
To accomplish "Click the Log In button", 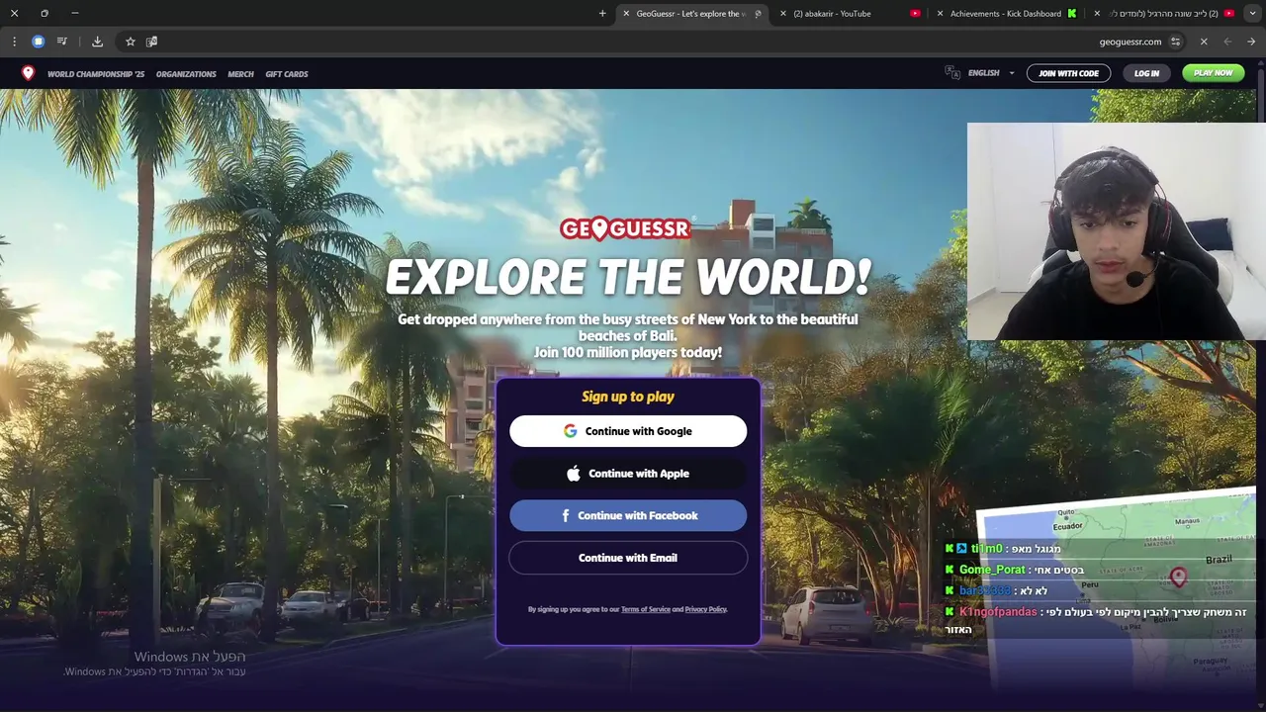I will coord(1146,73).
